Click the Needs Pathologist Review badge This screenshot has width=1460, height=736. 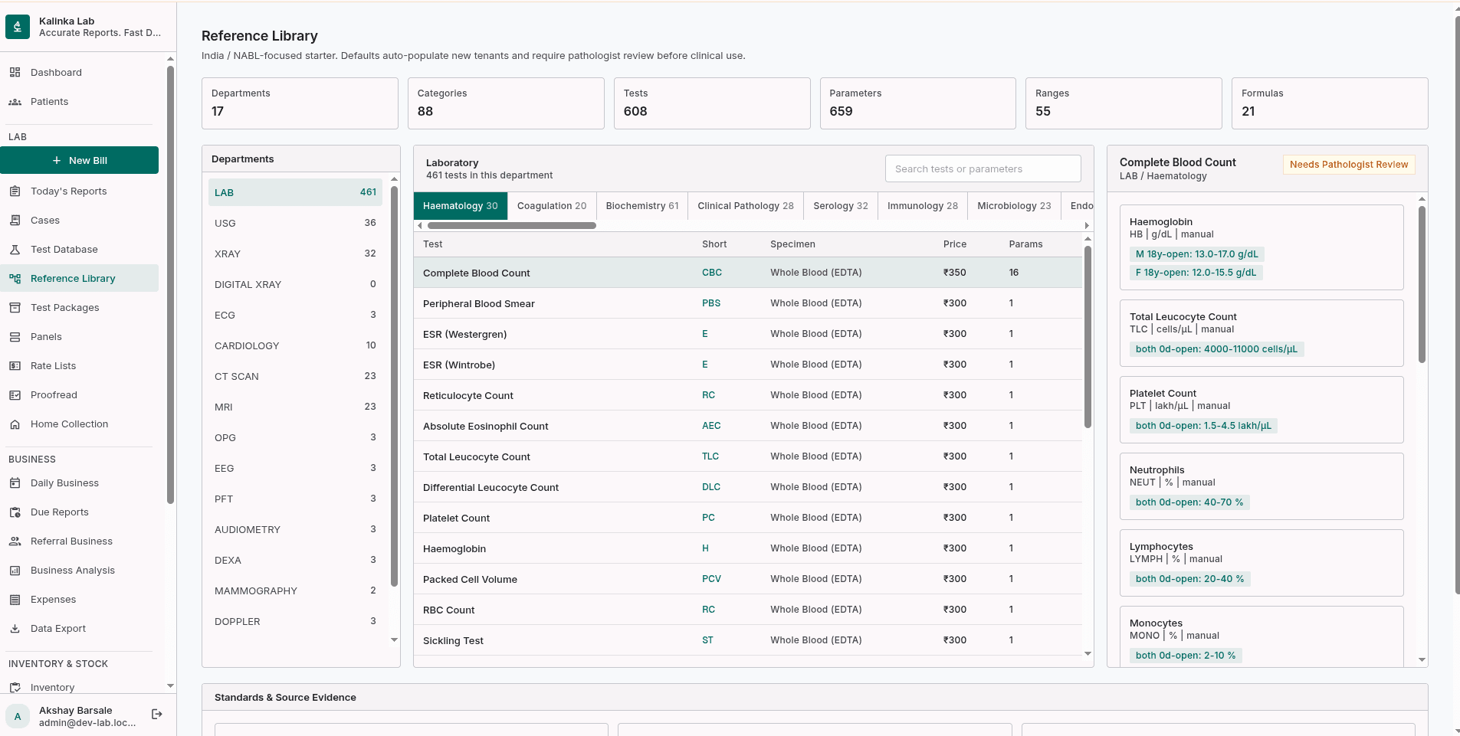(1349, 165)
